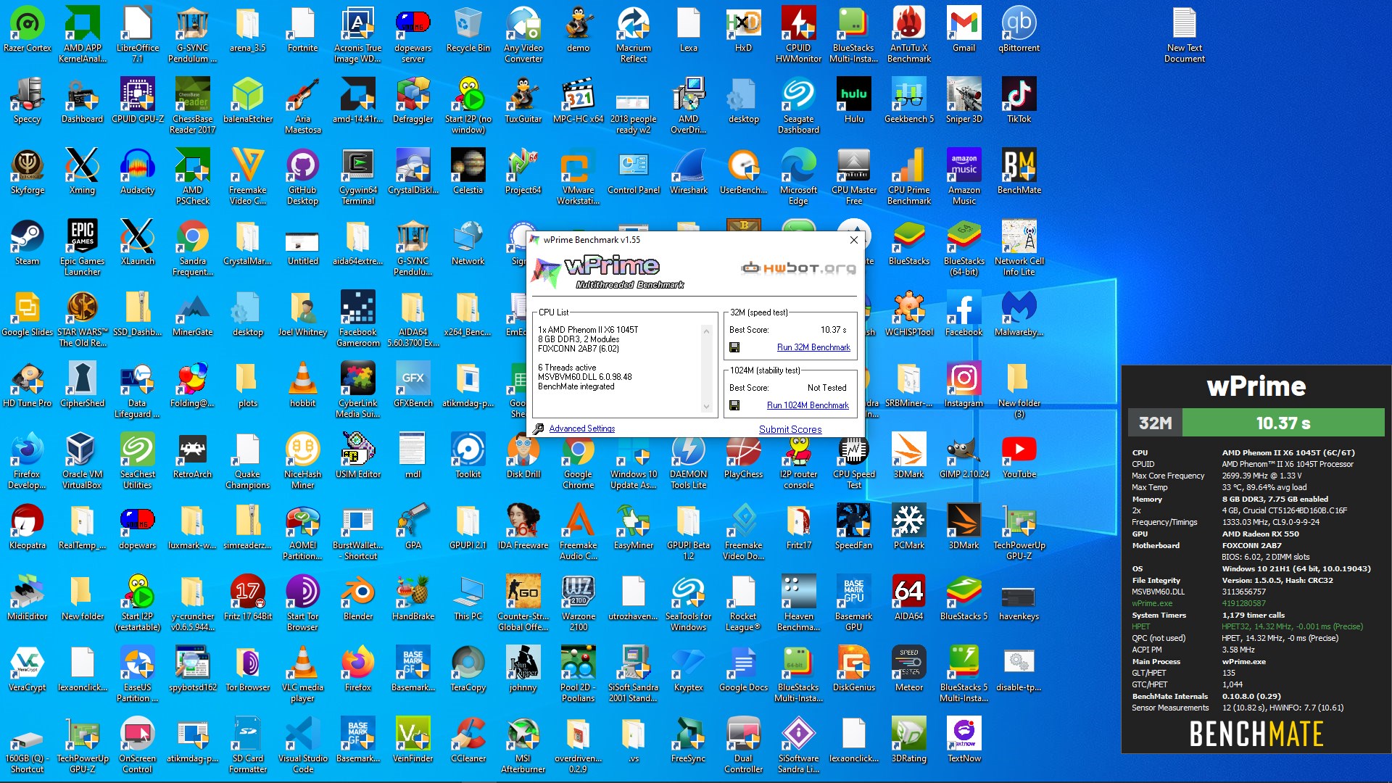The image size is (1392, 783).
Task: Select the CCleaner desktop icon
Action: [468, 741]
